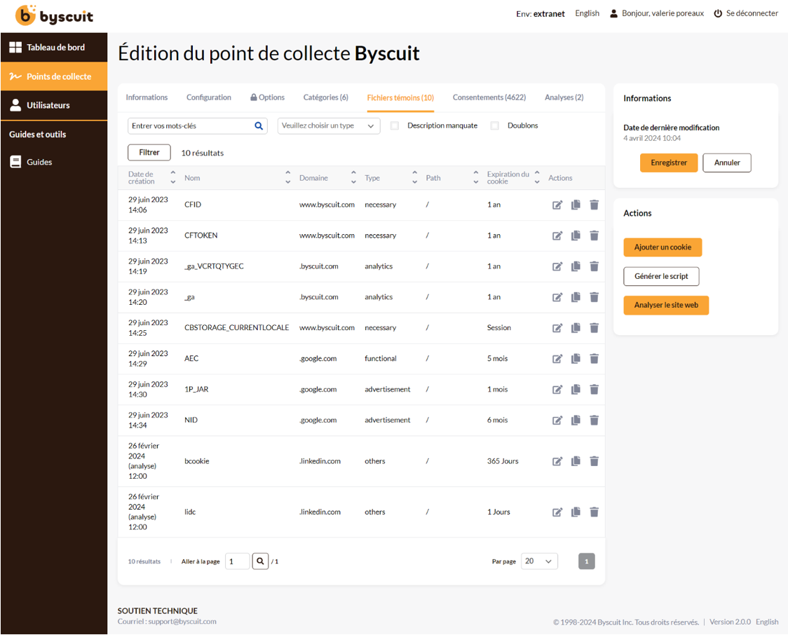Click the go-to-page magnifier button
Image resolution: width=788 pixels, height=635 pixels.
(x=260, y=561)
